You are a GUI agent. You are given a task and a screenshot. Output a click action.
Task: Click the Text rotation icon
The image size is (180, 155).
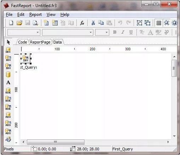pyautogui.click(x=167, y=32)
